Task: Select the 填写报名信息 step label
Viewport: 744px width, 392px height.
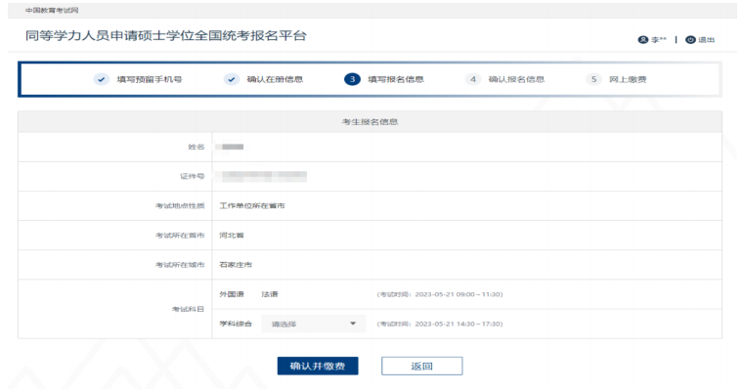Action: click(x=396, y=79)
